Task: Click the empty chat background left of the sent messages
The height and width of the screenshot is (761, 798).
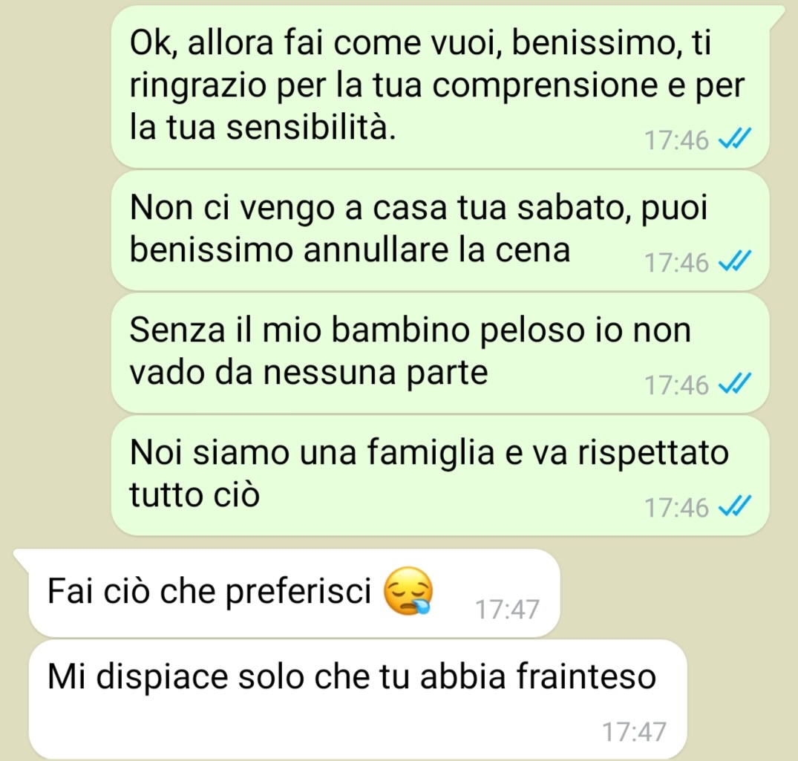Action: (55, 275)
